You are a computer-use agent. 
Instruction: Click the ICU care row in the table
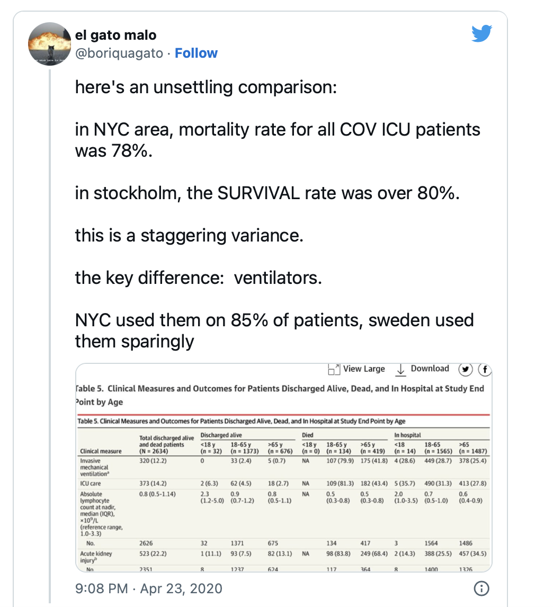point(283,484)
